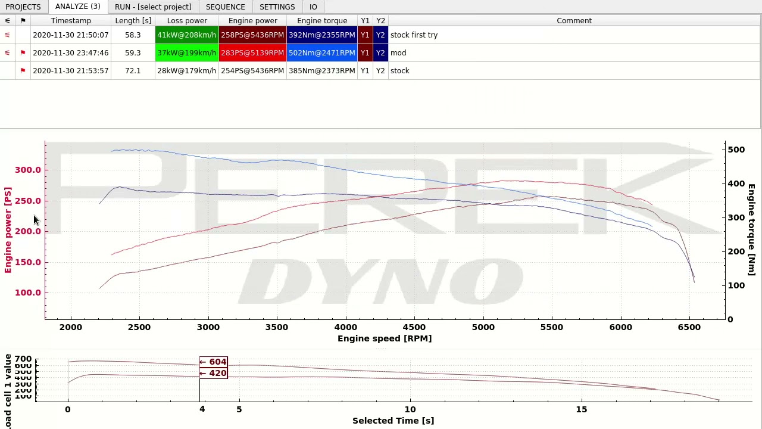Click loss power swatch 37kW@199km/h
Screen dimensions: 762x429
coord(187,52)
